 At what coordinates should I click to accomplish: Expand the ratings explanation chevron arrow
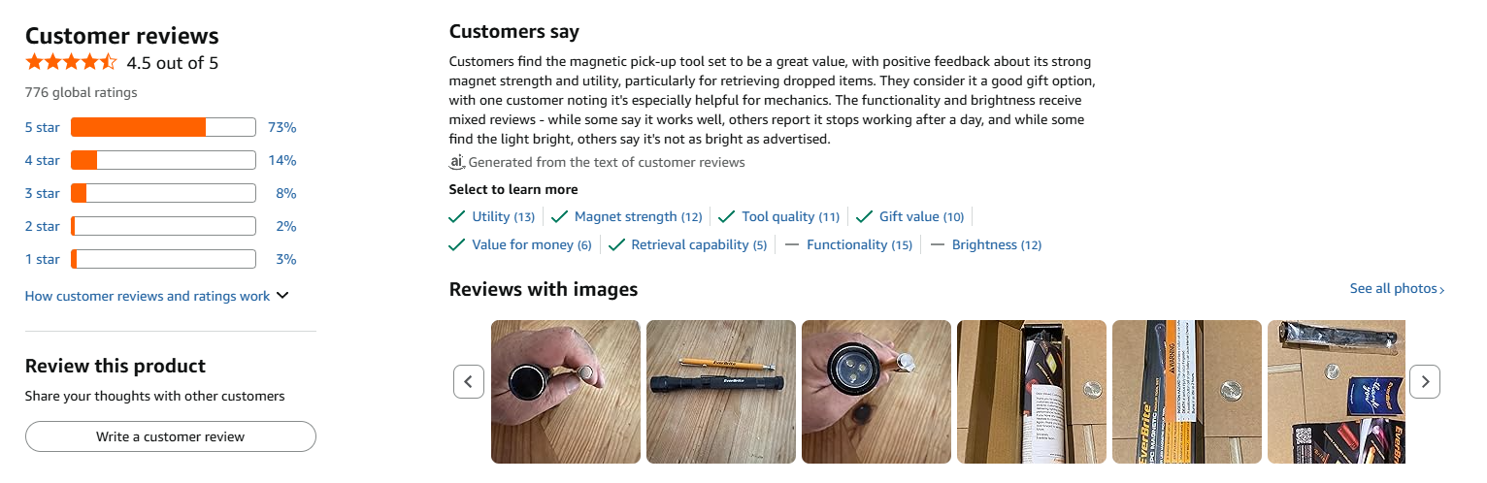coord(282,296)
